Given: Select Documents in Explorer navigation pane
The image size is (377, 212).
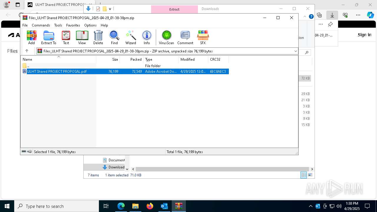Looking at the screenshot, I should [x=114, y=160].
